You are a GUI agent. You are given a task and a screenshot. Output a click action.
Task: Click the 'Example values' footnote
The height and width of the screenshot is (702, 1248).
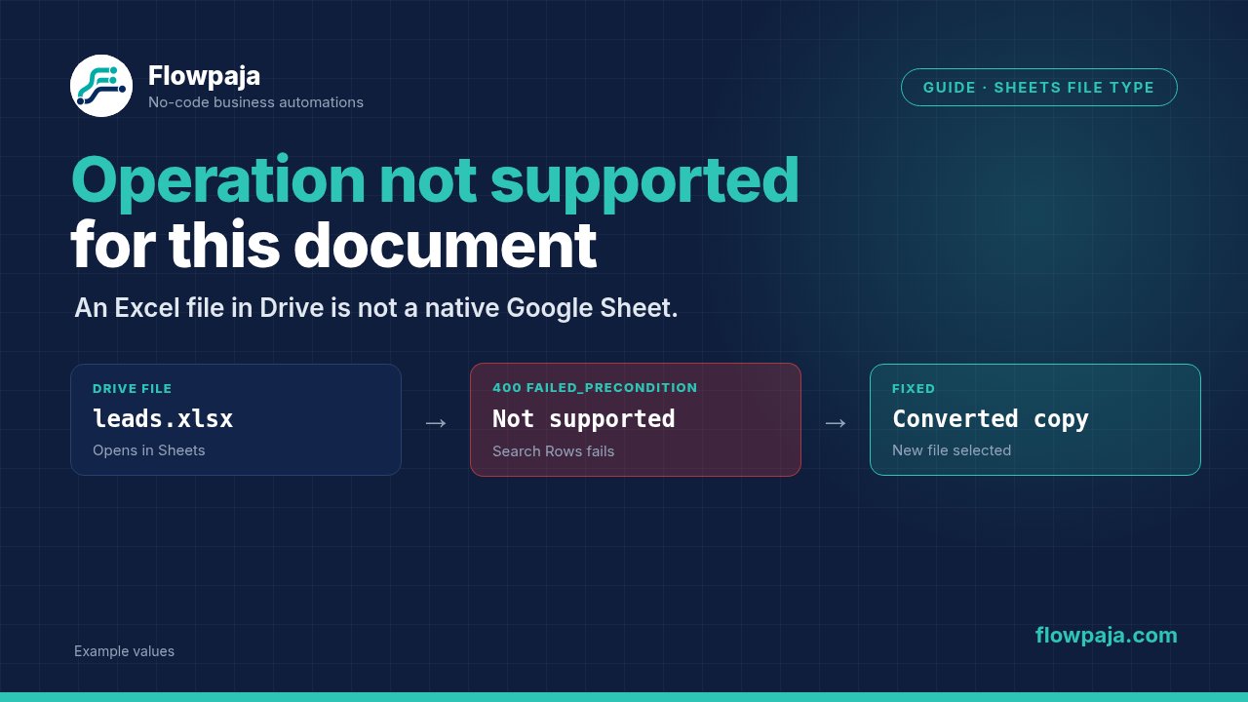[x=125, y=651]
